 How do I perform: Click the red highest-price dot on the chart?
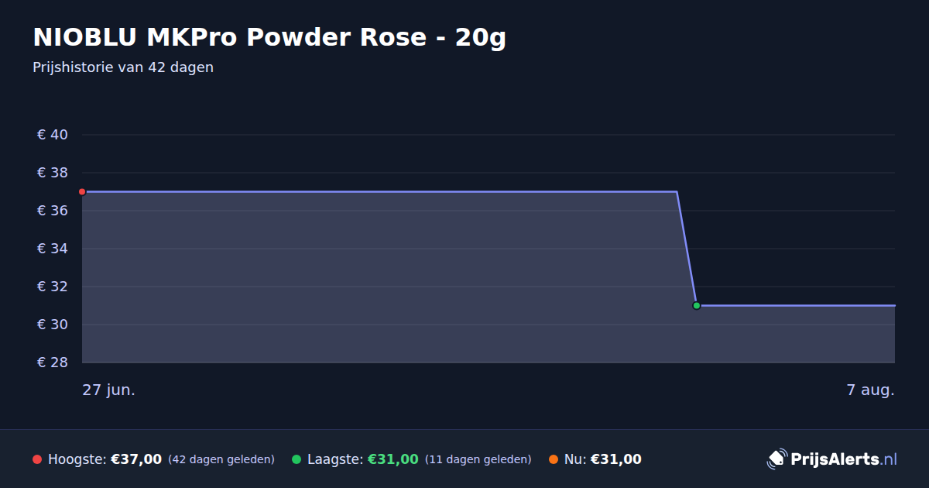point(82,191)
